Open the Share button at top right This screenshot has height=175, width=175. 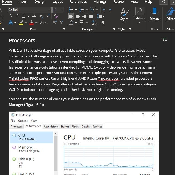click(x=163, y=2)
